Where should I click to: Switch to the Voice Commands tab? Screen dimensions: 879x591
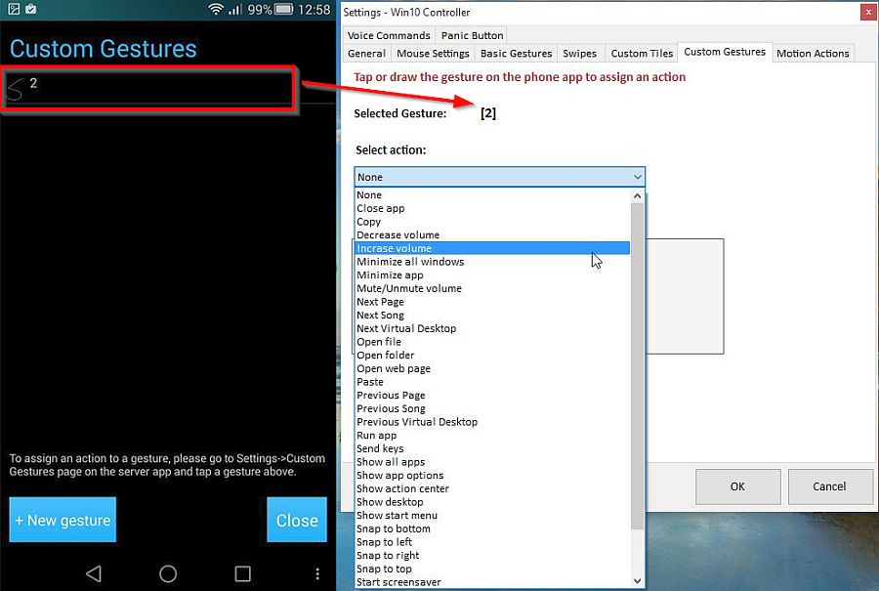click(x=389, y=35)
